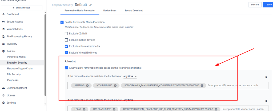This screenshot has width=273, height=111.
Task: Click the Enroll Product button
Action: pos(22,8)
